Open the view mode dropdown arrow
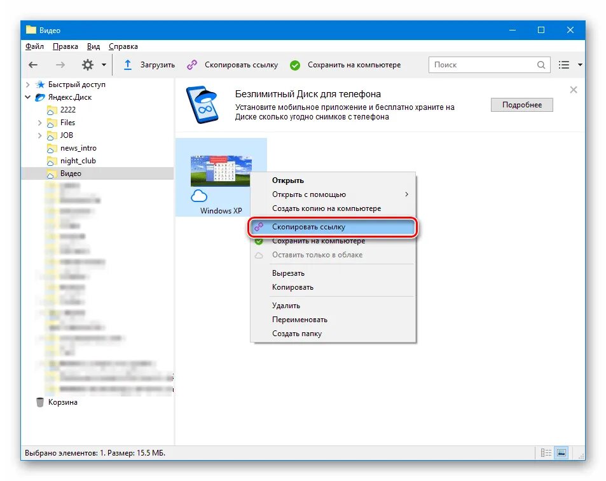606x481 pixels. pyautogui.click(x=580, y=65)
